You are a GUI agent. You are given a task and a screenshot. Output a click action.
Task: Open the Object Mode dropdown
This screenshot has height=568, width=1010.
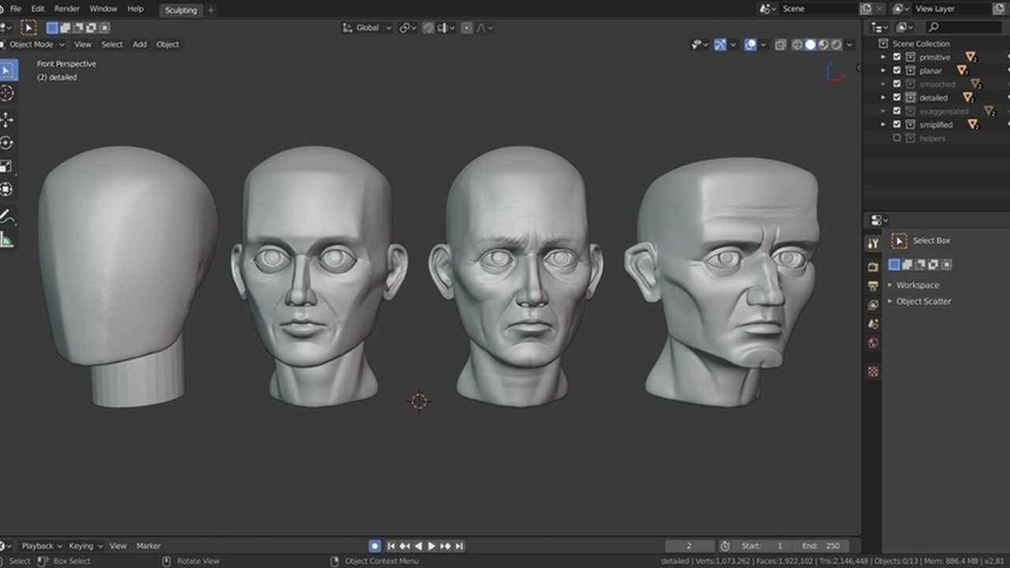click(x=32, y=44)
